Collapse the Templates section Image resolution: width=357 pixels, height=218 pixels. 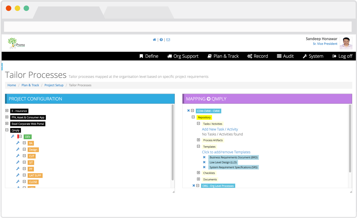198,147
